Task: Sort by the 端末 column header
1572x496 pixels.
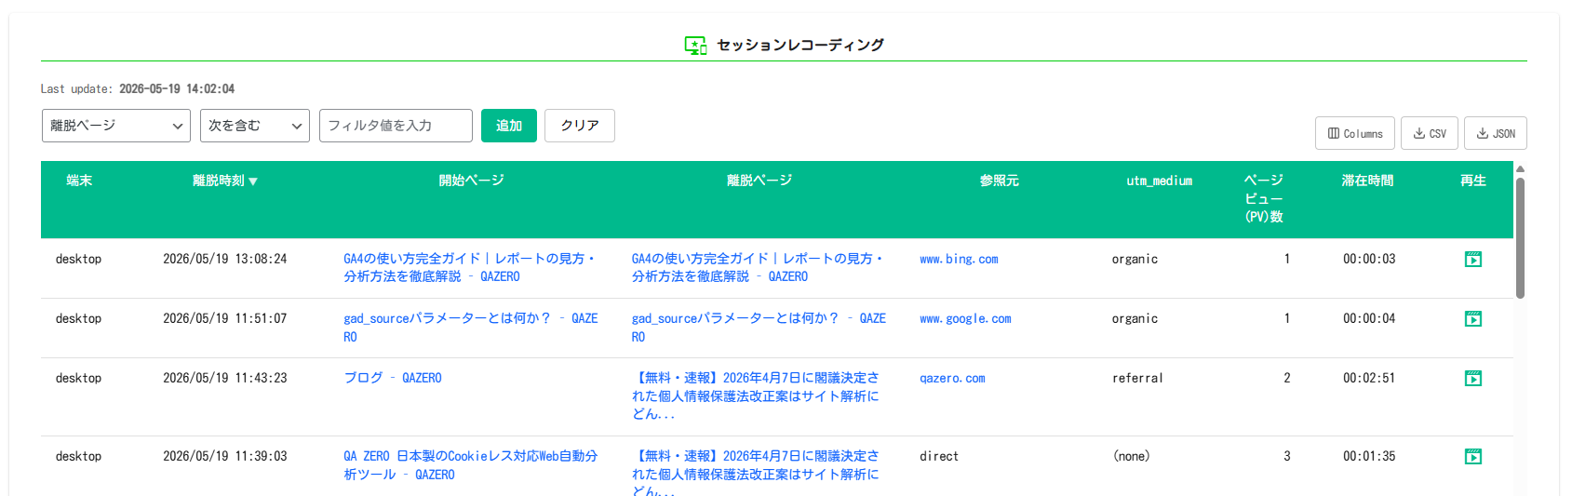Action: pyautogui.click(x=79, y=181)
